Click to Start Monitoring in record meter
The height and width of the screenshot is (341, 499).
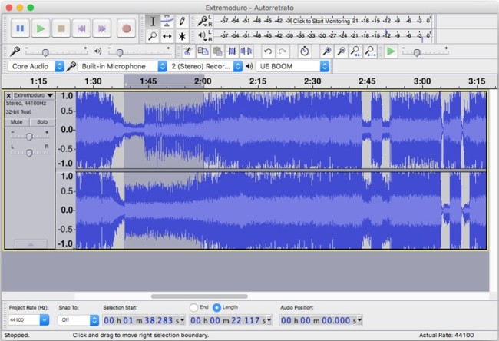(321, 21)
